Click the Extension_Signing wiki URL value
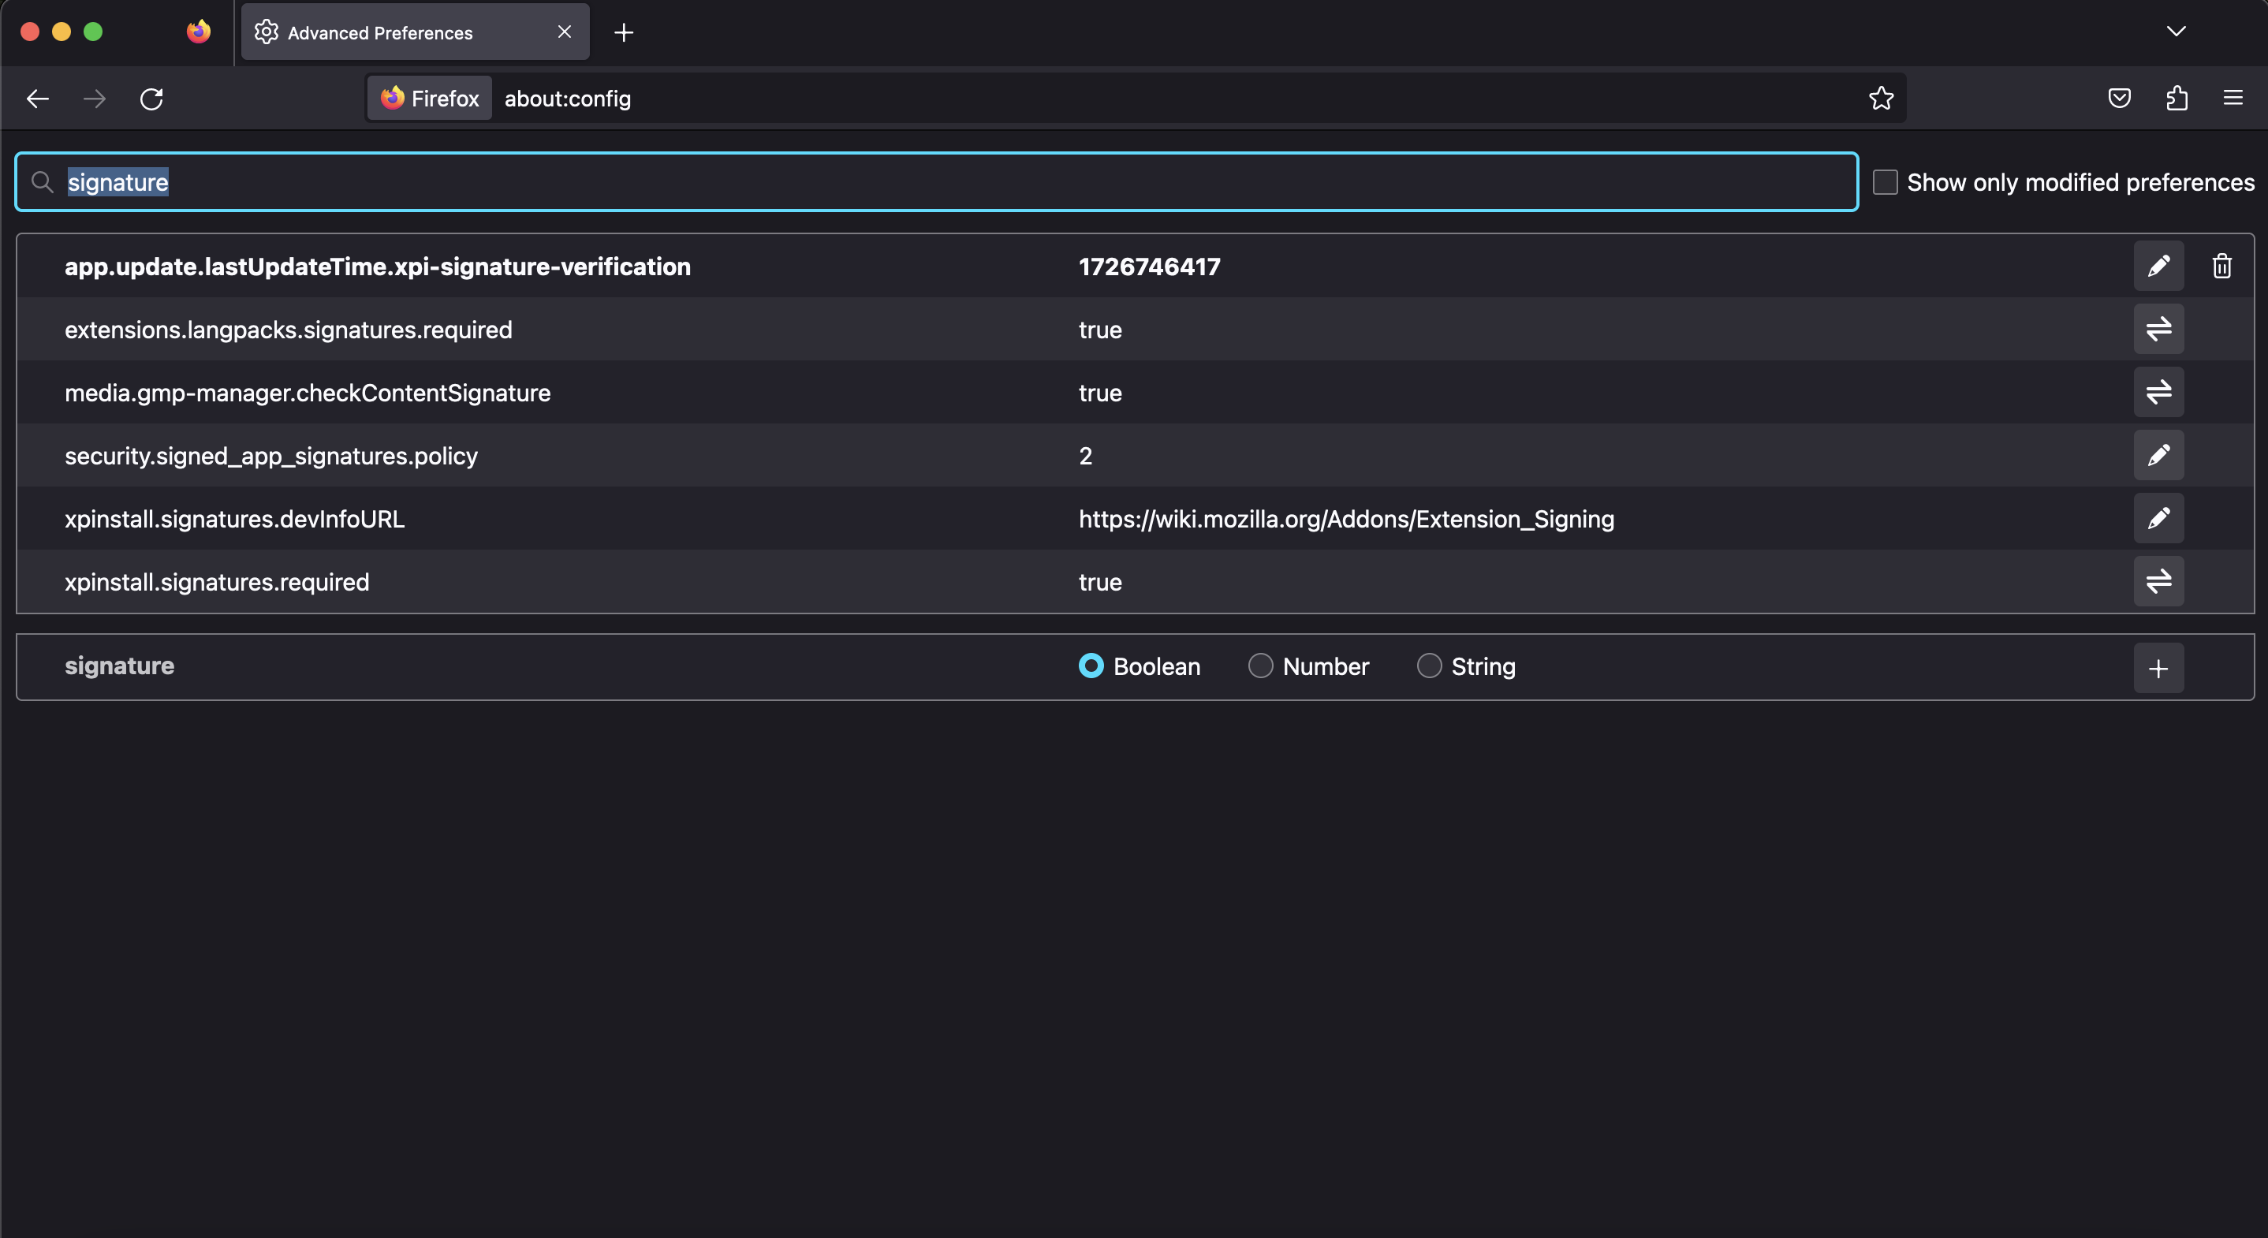 point(1346,520)
